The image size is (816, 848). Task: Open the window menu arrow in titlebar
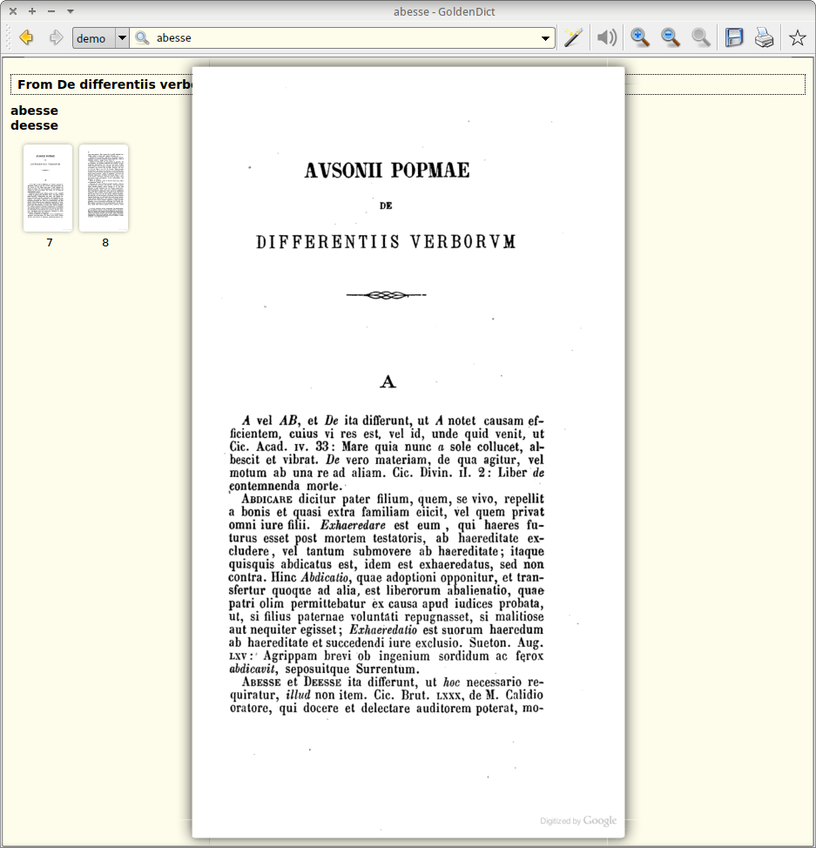(x=71, y=11)
